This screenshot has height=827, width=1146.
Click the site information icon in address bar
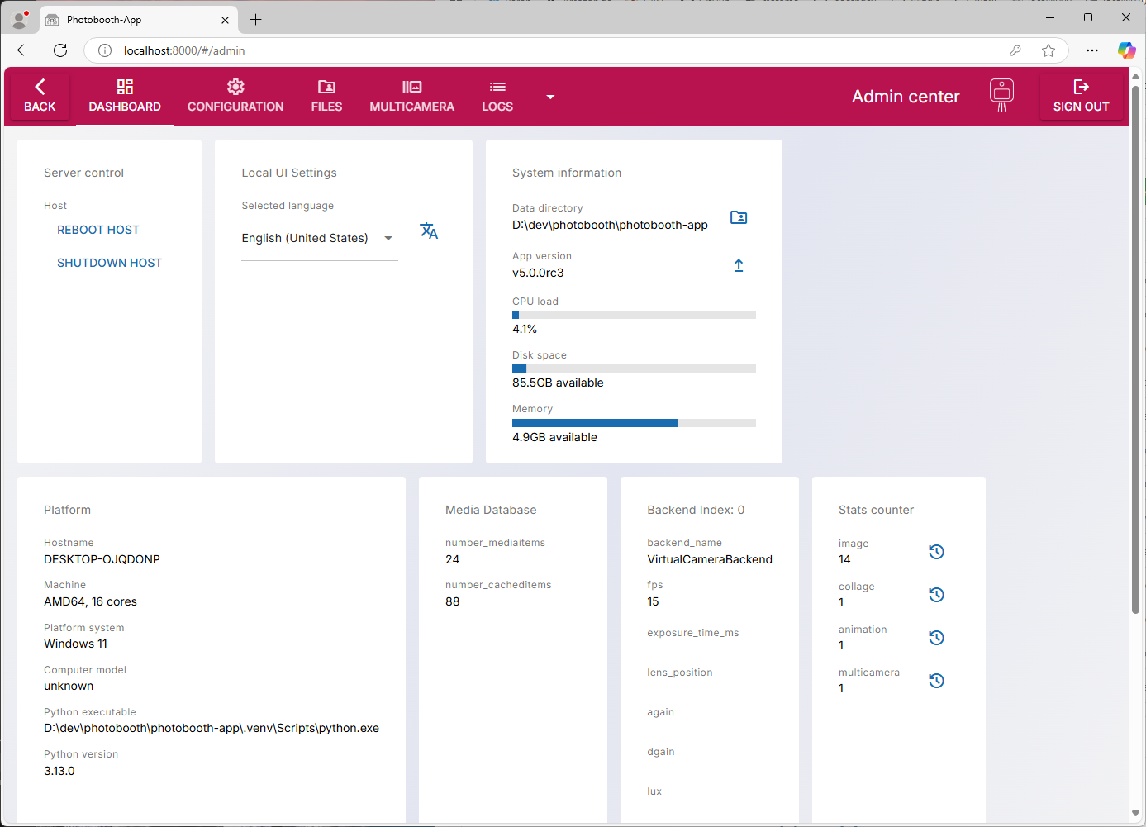tap(105, 50)
